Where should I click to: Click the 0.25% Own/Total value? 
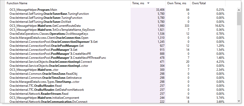(x=220, y=10)
